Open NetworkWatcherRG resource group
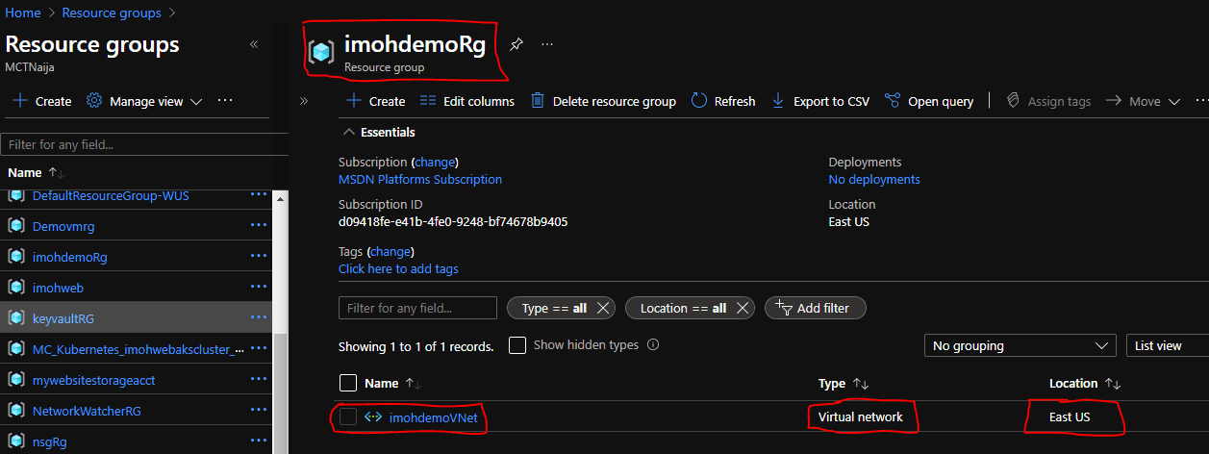This screenshot has width=1209, height=454. click(x=87, y=411)
